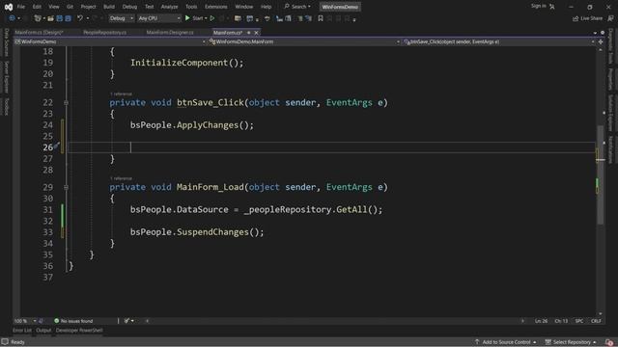Click line number 31 in the margin

[48, 210]
